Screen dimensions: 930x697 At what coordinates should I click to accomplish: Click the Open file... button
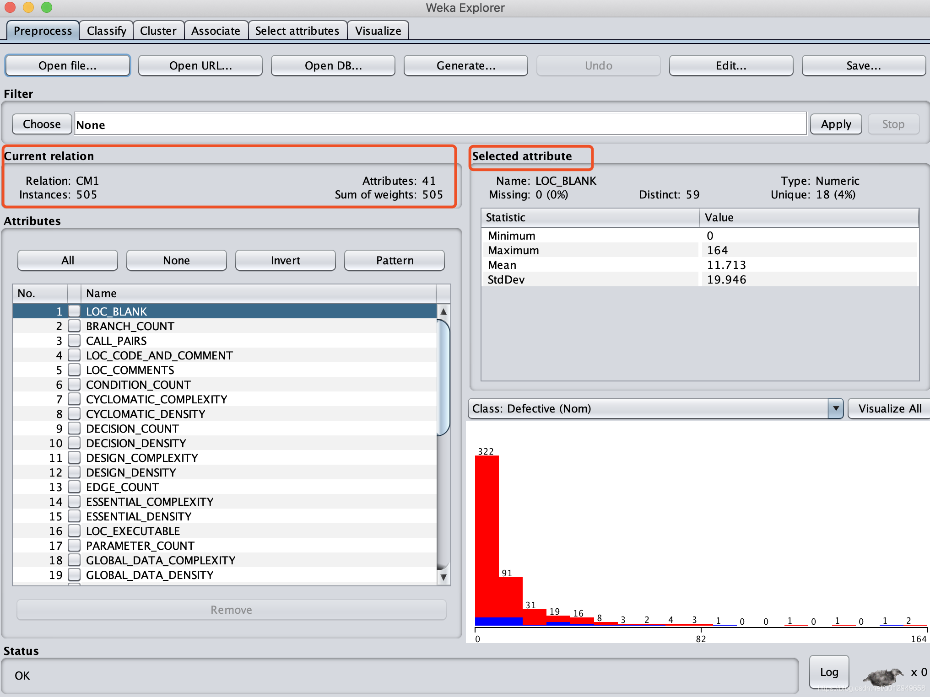coord(68,65)
